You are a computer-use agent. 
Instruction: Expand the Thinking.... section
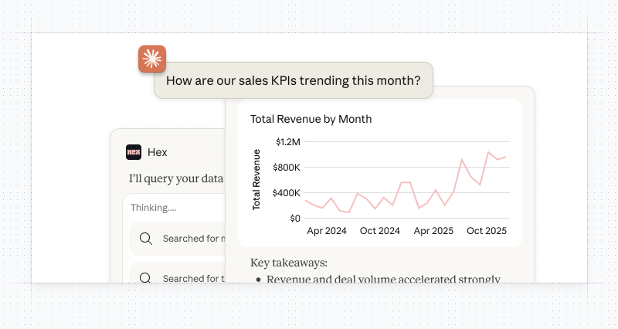[x=153, y=208]
